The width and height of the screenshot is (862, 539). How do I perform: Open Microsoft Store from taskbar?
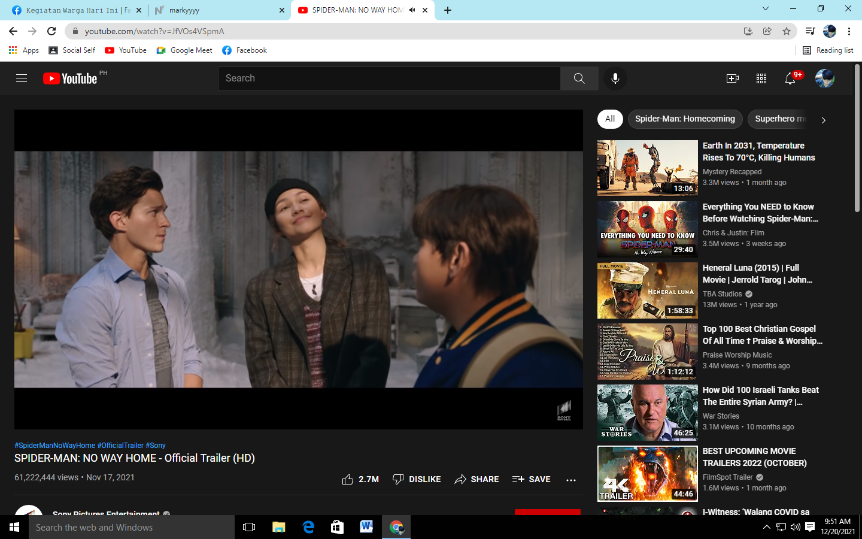point(338,527)
